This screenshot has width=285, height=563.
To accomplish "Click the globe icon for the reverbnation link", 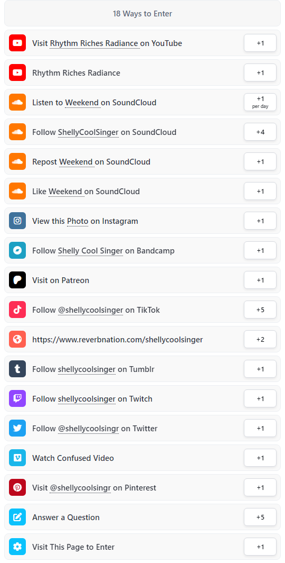I will pyautogui.click(x=17, y=339).
